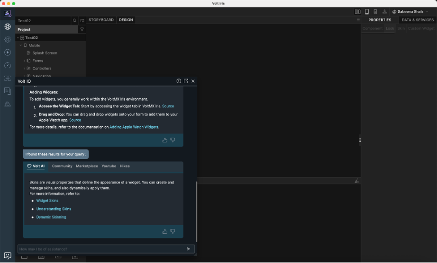Open the PROPERTIES tab
437x263 pixels.
tap(380, 20)
